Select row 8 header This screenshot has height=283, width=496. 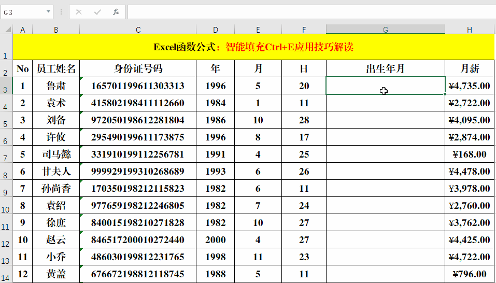6,171
